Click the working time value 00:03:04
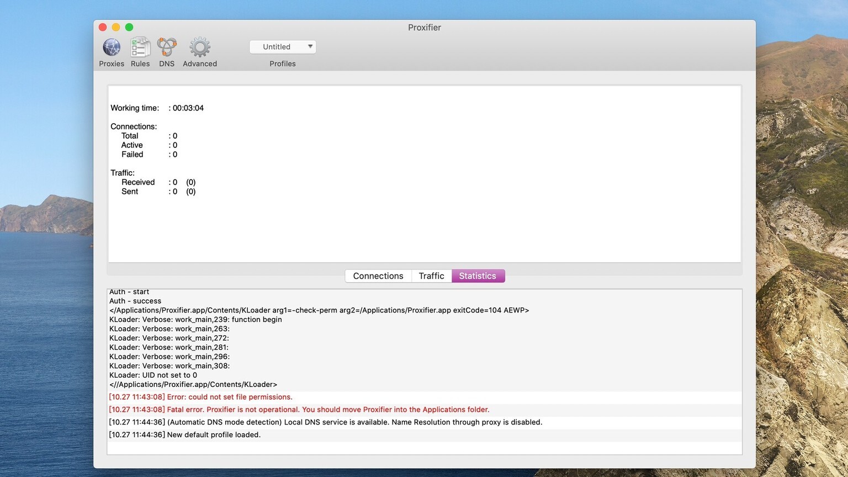 point(188,108)
